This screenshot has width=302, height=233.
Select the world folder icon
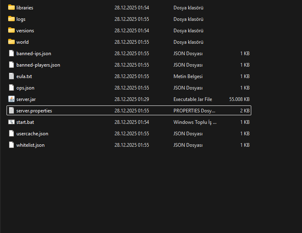coord(11,42)
